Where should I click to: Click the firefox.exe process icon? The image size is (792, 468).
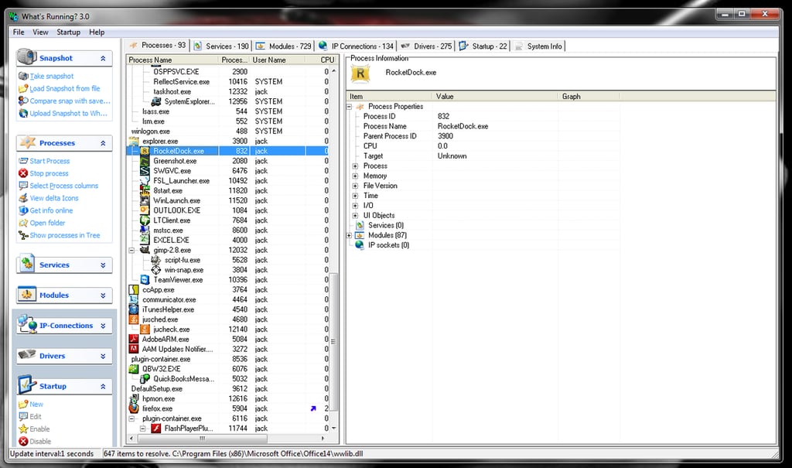pyautogui.click(x=134, y=408)
